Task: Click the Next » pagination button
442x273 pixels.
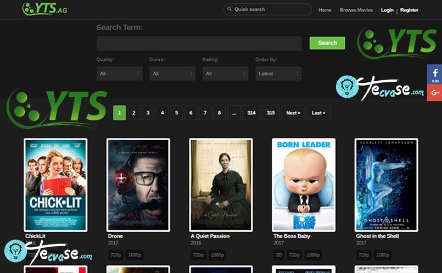Action: pyautogui.click(x=293, y=113)
